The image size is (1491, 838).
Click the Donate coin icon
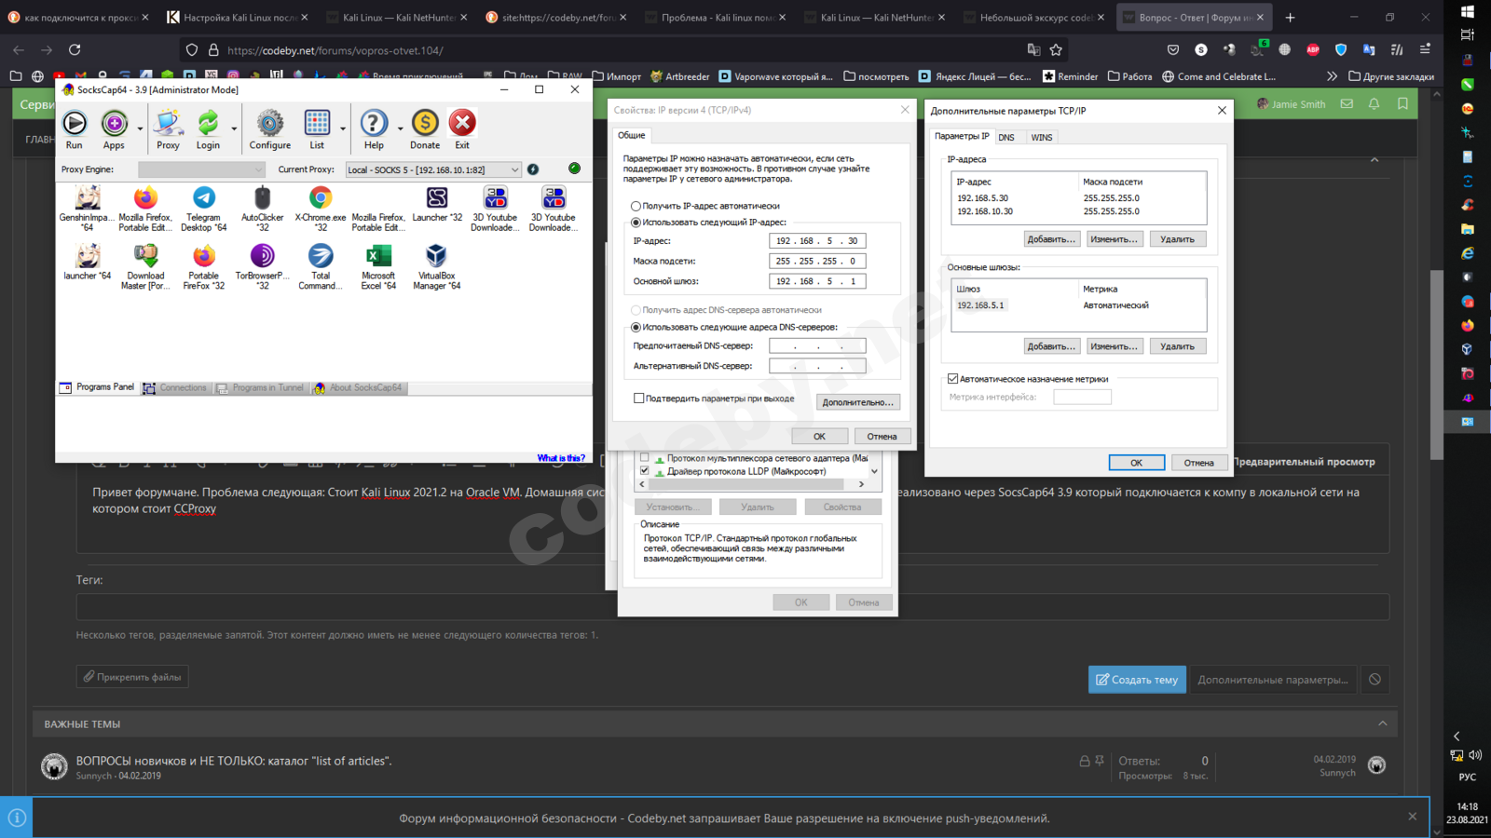pyautogui.click(x=425, y=123)
